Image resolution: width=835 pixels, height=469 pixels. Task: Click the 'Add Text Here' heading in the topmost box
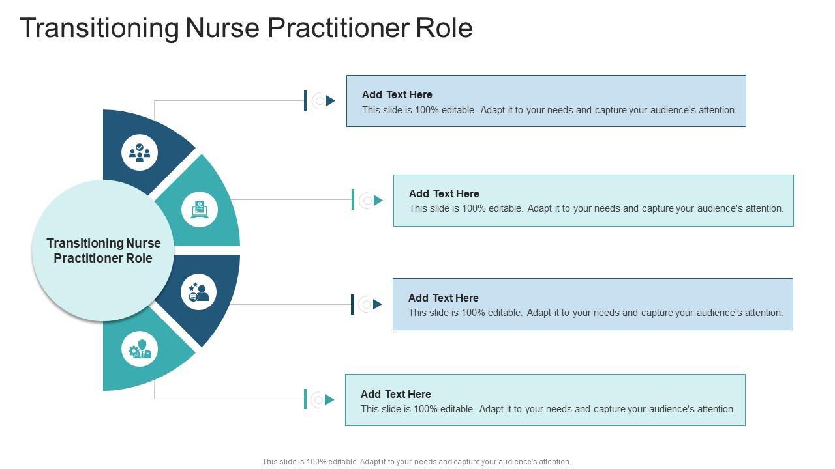(x=397, y=95)
